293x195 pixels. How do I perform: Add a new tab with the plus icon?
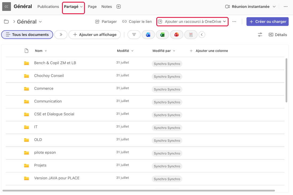[x=119, y=7]
